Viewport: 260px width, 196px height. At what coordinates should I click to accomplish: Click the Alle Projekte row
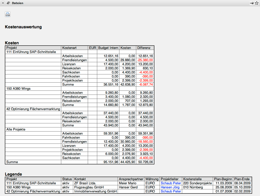(16, 129)
